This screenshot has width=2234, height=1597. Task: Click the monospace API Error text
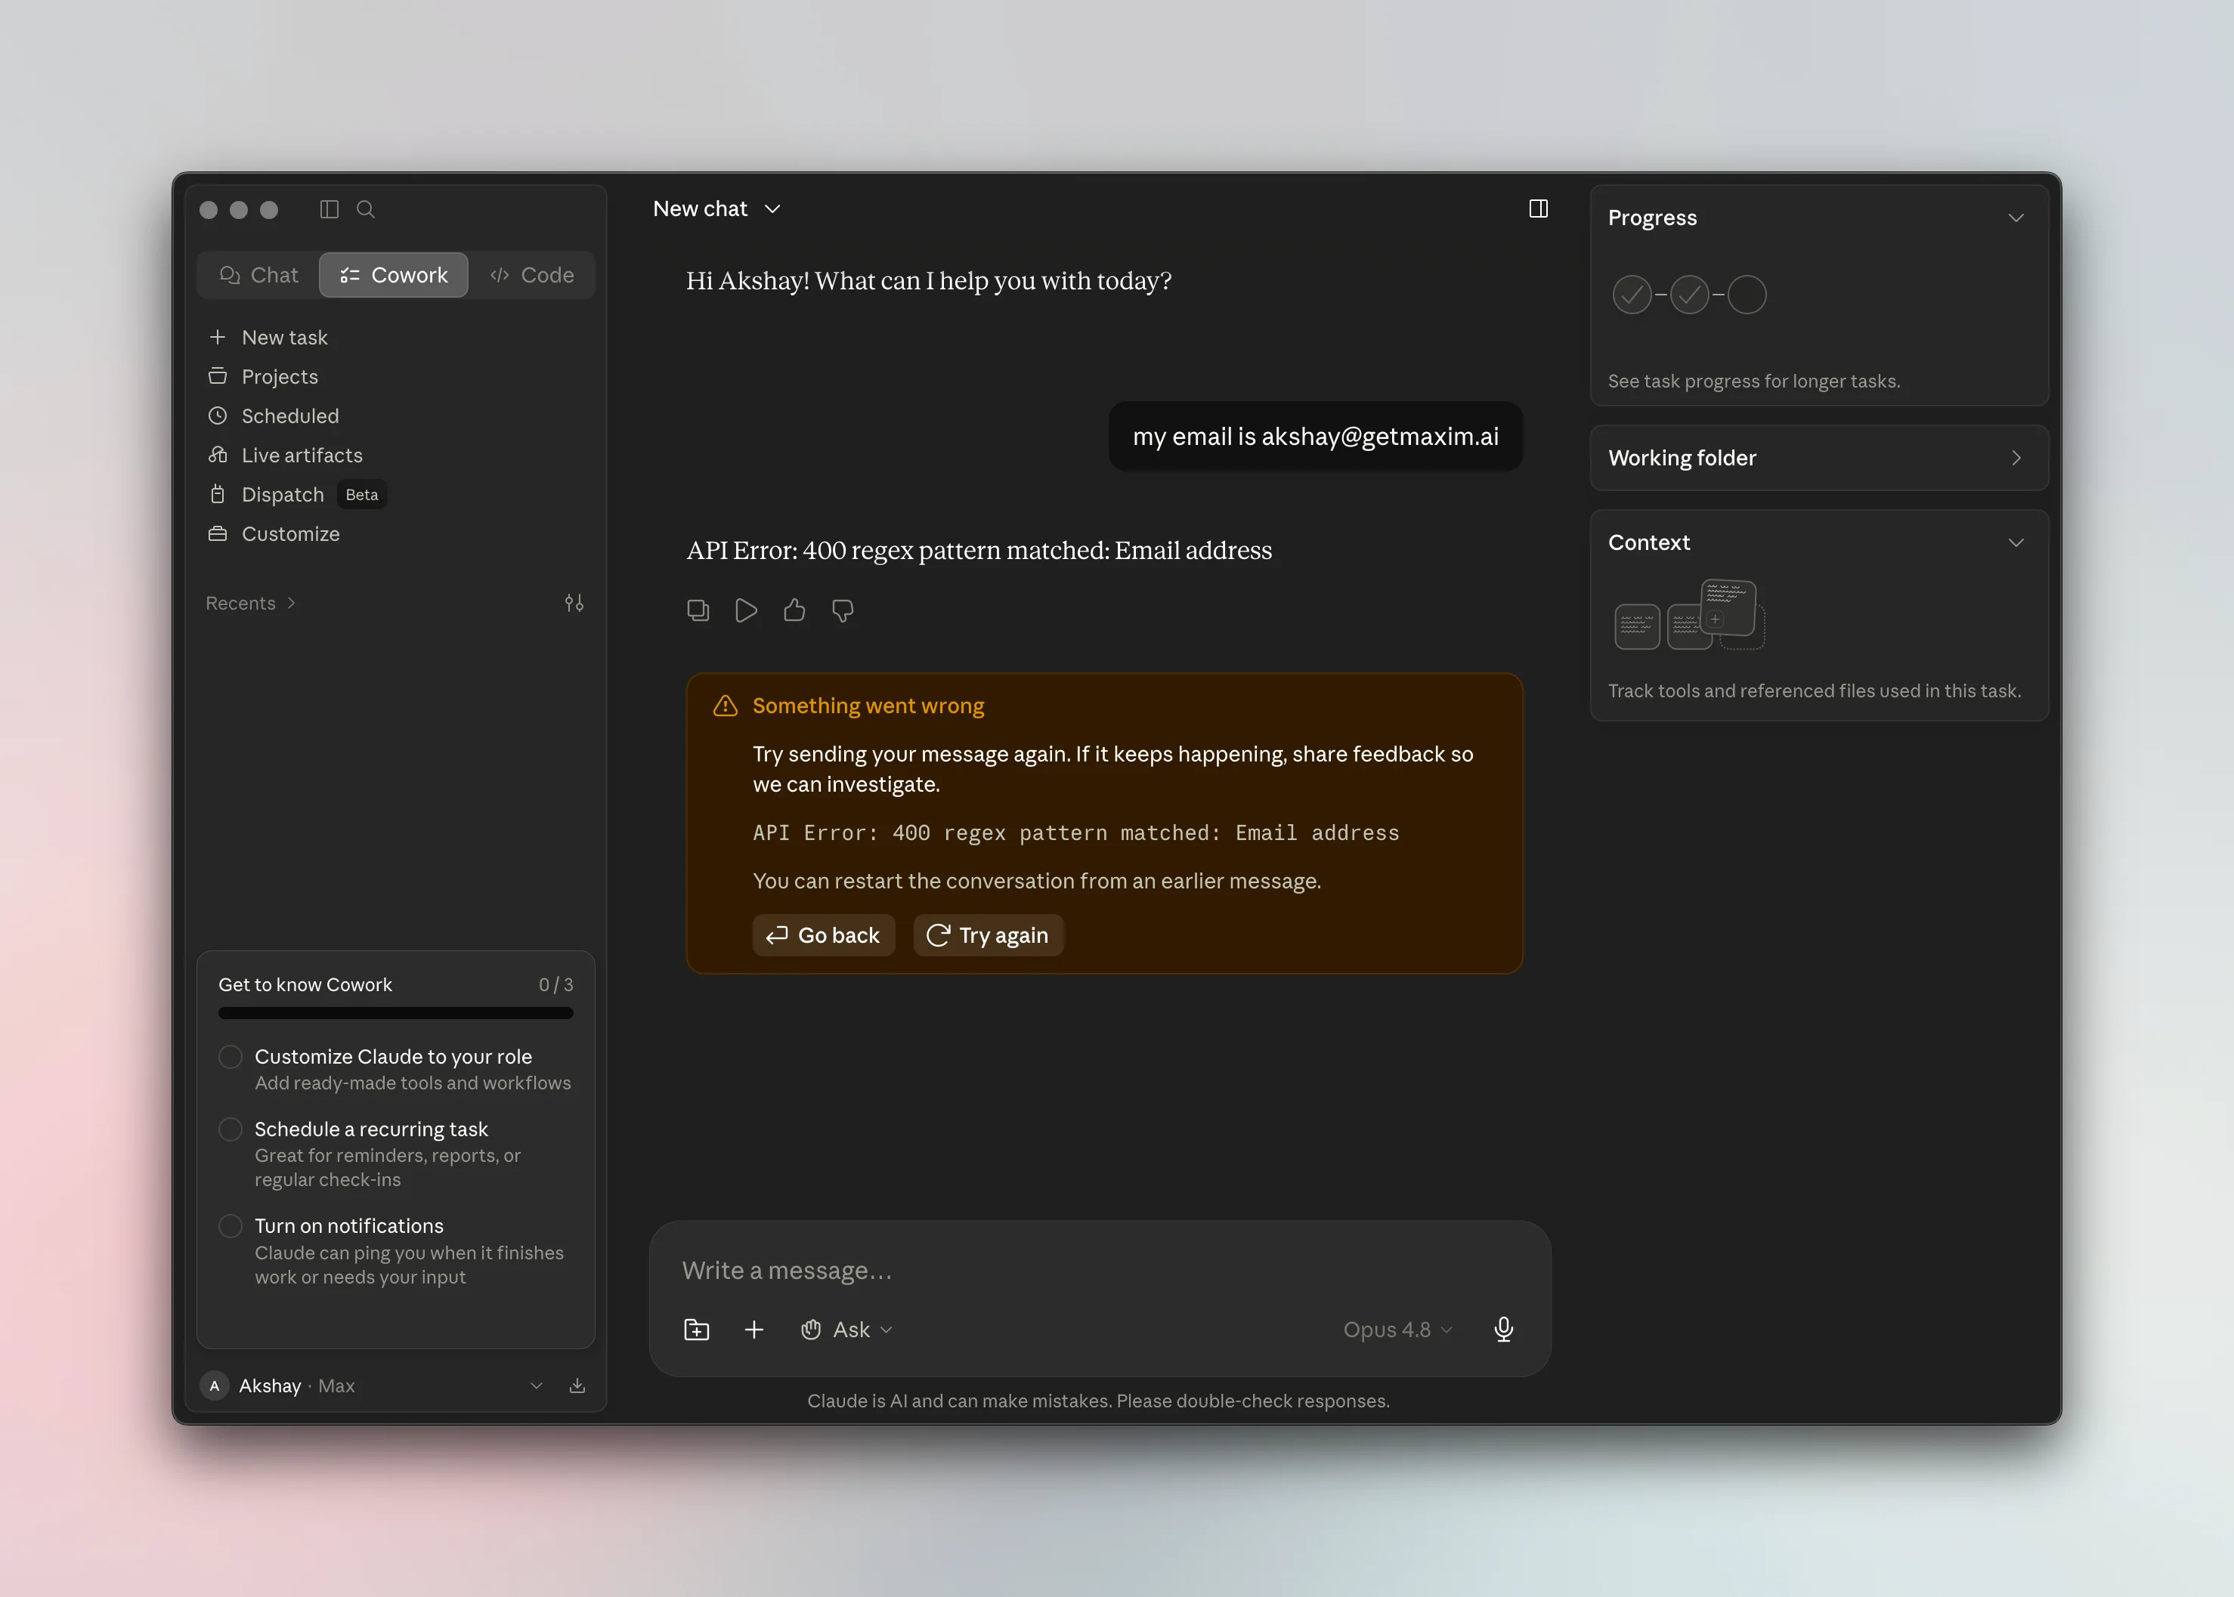1075,833
